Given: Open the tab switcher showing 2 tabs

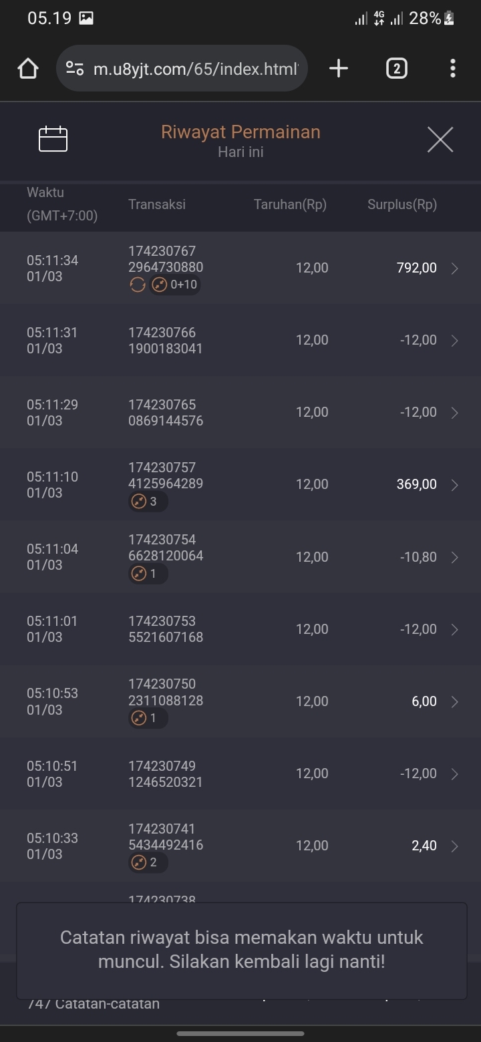Looking at the screenshot, I should pos(396,68).
